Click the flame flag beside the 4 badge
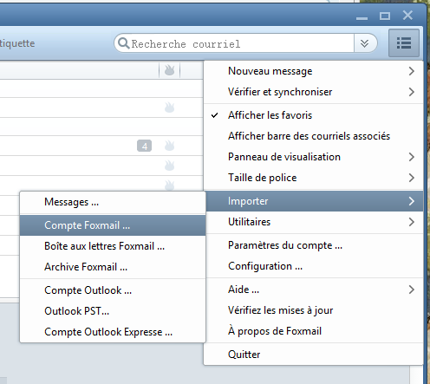430x384 pixels. click(169, 146)
